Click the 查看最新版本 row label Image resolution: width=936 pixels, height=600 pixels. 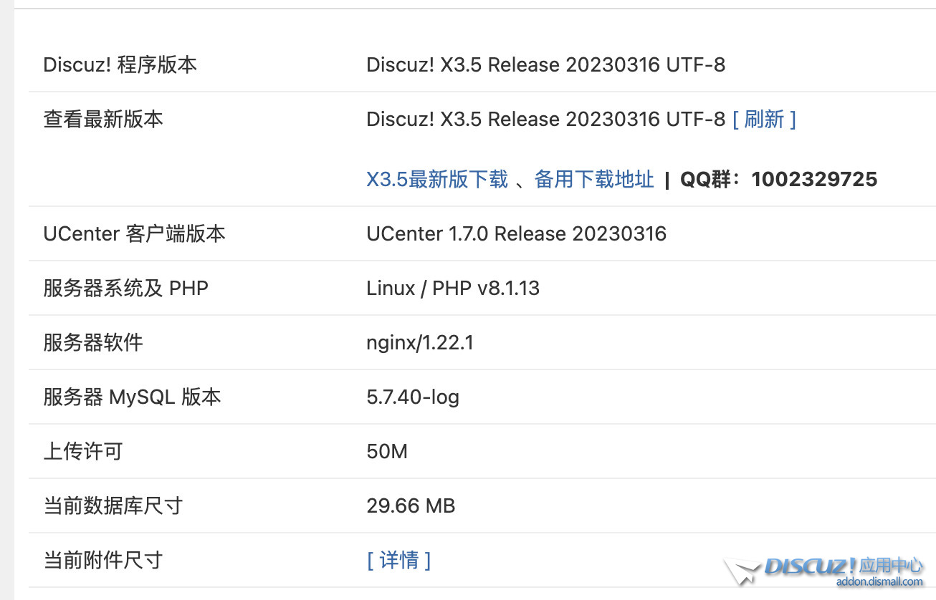pyautogui.click(x=102, y=120)
